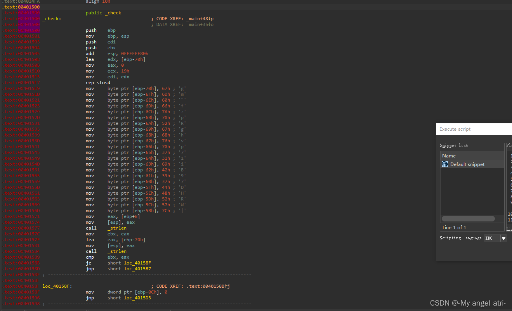Click the "[ebp-5Bh], 7Ch" line commented '|'
This screenshot has width=512, height=311.
136,211
